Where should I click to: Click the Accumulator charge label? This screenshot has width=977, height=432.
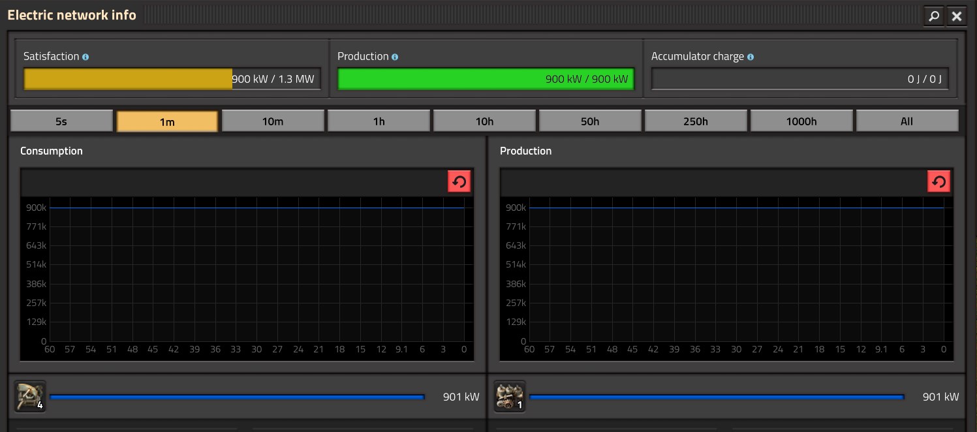(698, 57)
